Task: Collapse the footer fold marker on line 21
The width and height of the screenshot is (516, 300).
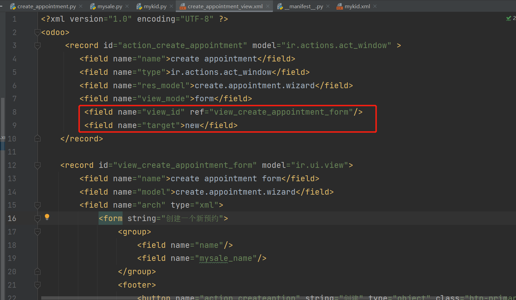Action: point(38,285)
